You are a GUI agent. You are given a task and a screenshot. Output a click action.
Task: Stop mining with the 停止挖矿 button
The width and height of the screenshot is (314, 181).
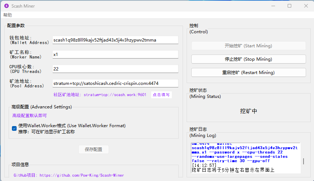[x=249, y=59]
